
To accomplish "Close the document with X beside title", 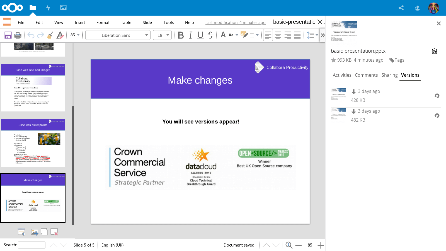I will click(x=320, y=22).
